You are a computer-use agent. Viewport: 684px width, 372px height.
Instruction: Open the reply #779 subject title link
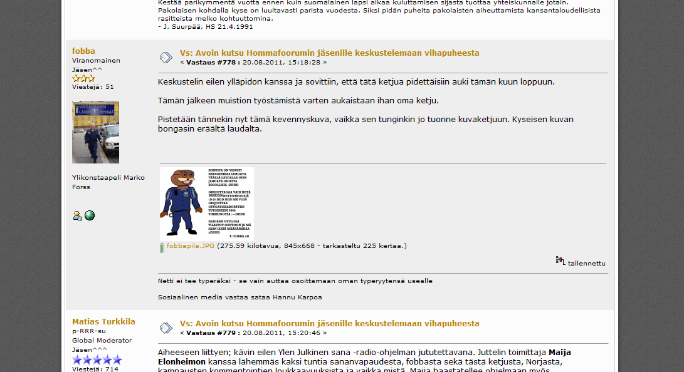(x=329, y=324)
